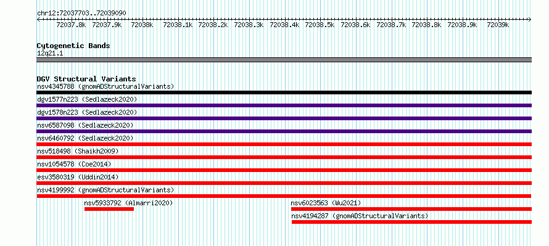549x246 pixels.
Task: Click the red nsv518498 variant bar
Action: point(284,157)
